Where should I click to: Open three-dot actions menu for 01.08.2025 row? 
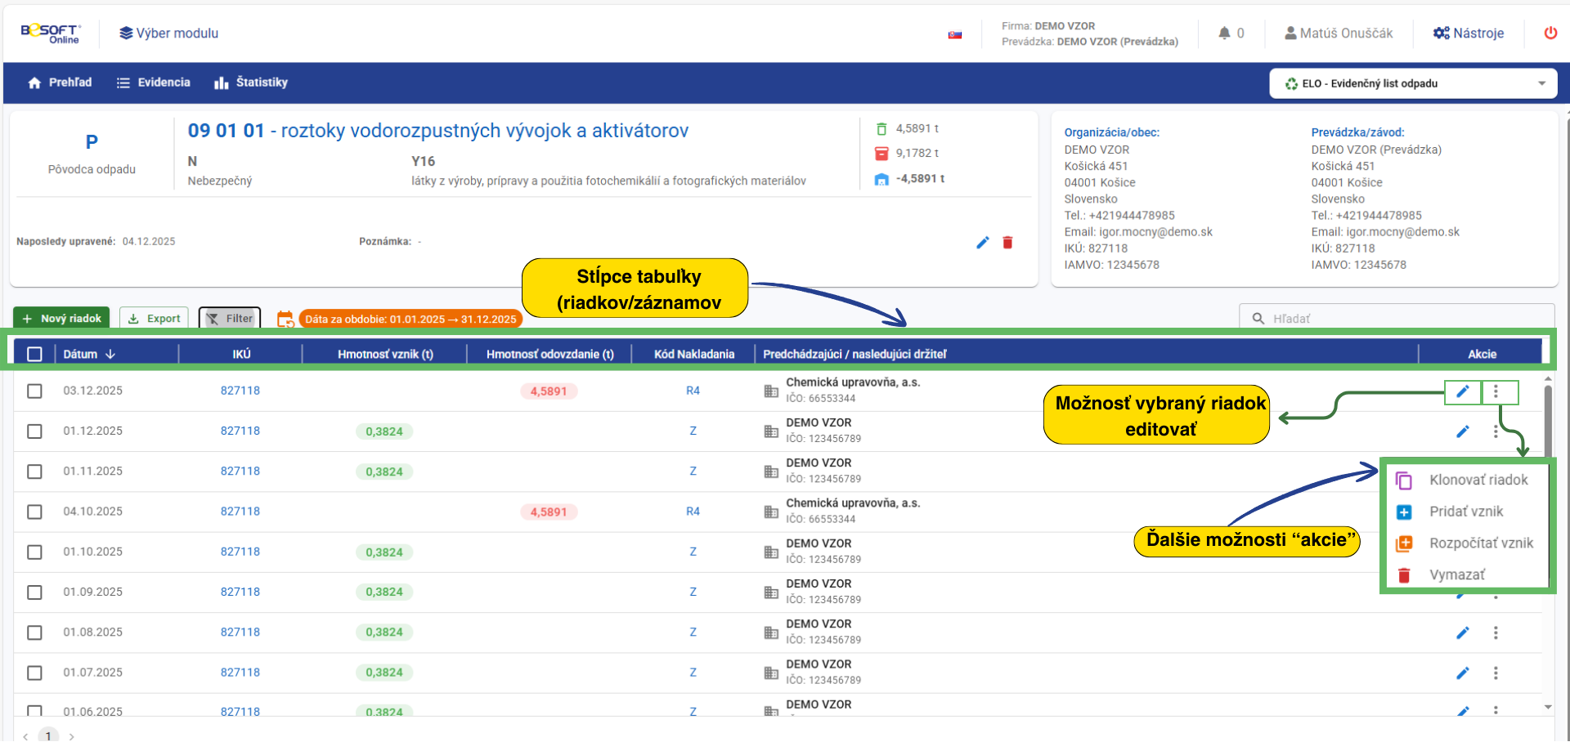(x=1496, y=632)
